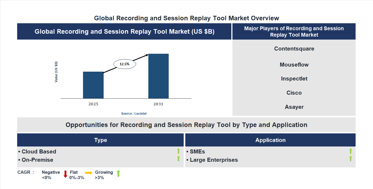The width and height of the screenshot is (373, 189).
Task: Click the green arrow beside Cloud Based
Action: [178, 151]
